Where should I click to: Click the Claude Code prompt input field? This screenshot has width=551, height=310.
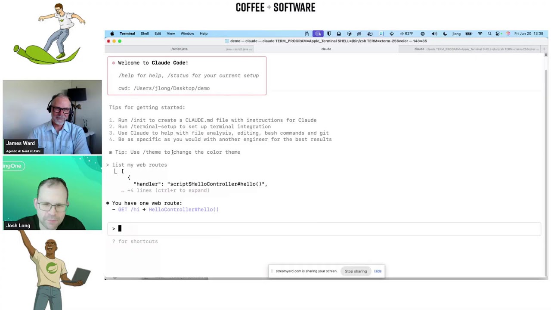(324, 229)
